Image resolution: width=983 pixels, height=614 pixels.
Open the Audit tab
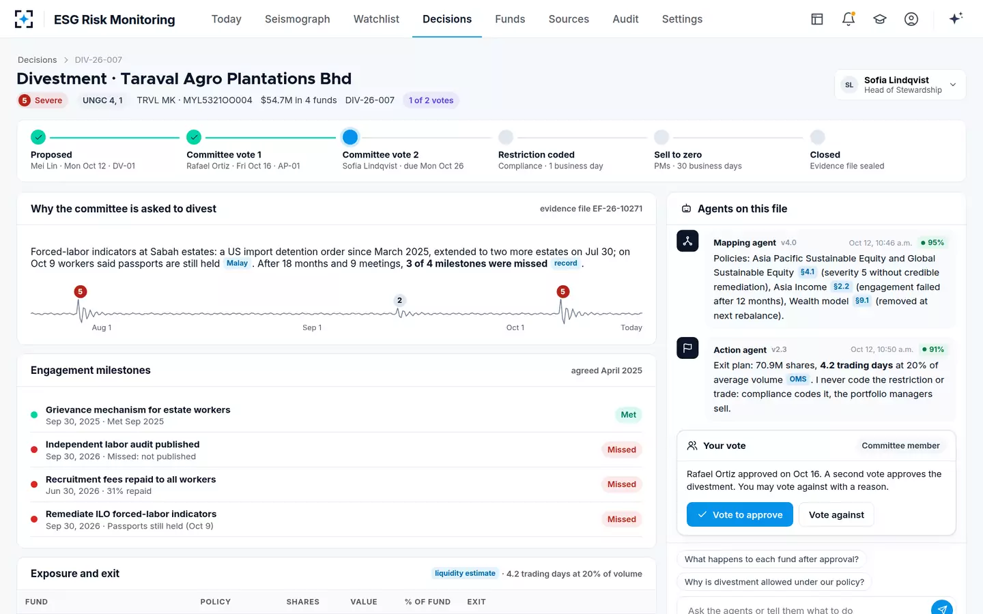click(x=625, y=19)
